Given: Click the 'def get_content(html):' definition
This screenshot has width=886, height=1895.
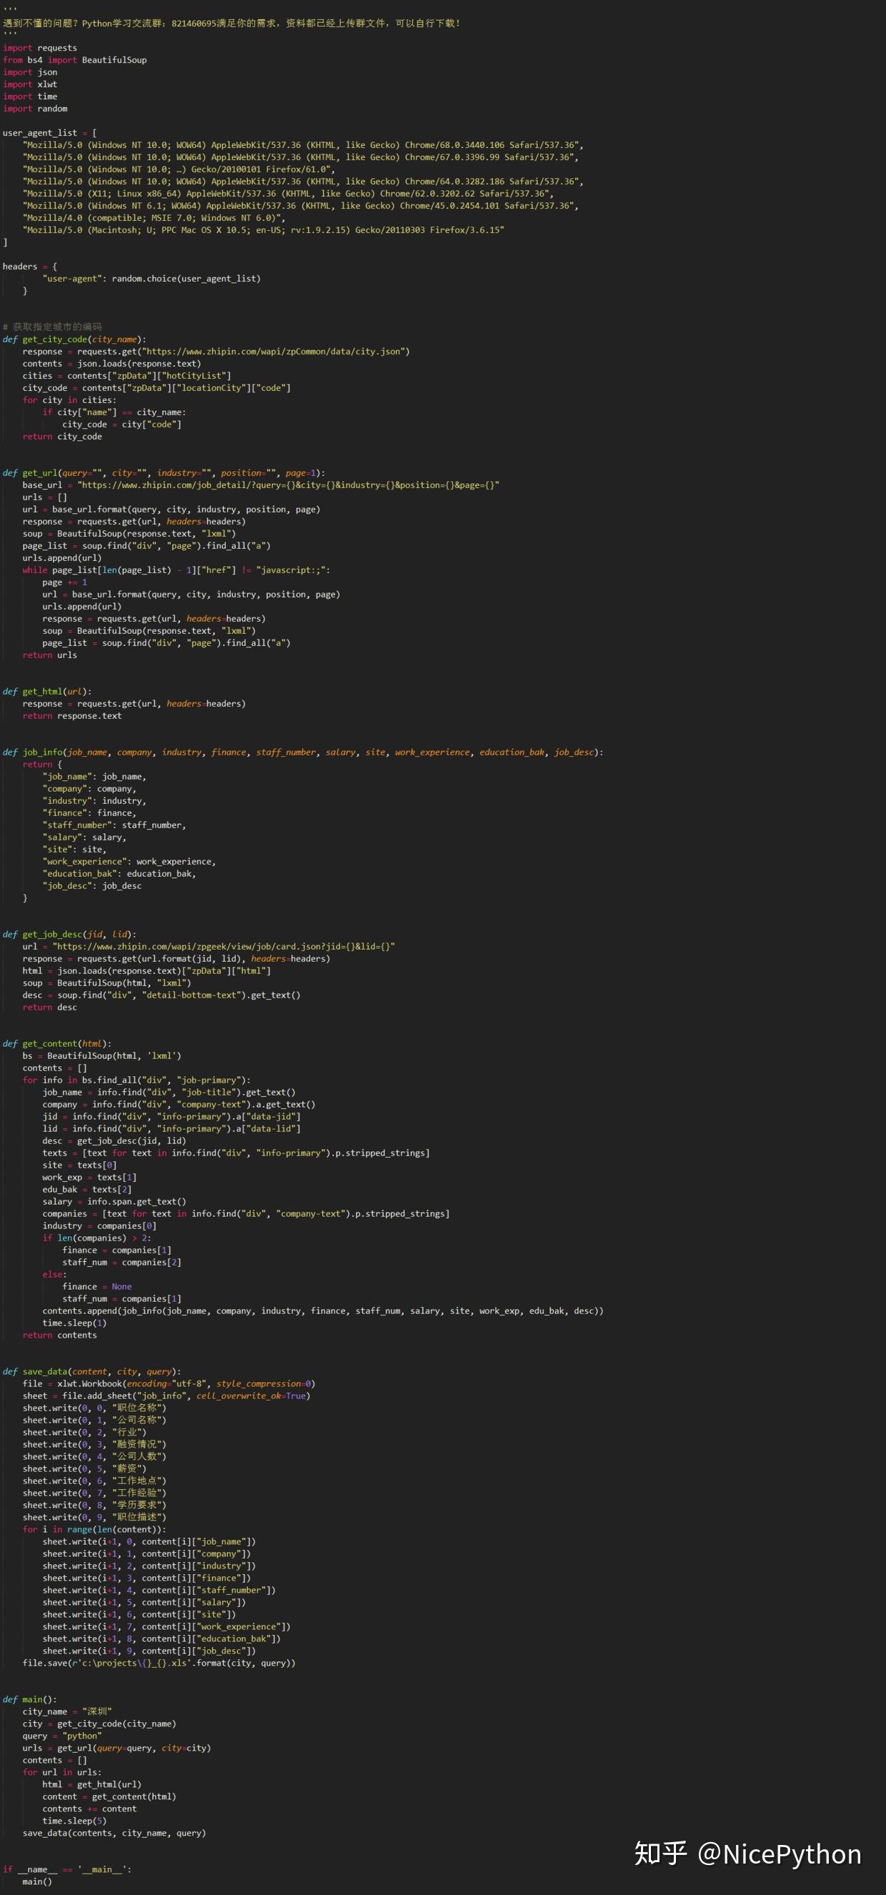Looking at the screenshot, I should point(56,1043).
